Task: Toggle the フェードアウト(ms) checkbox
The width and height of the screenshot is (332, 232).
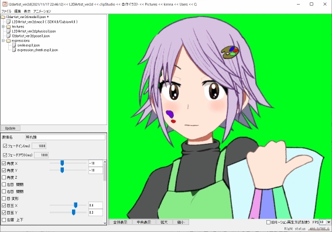Action: click(x=5, y=155)
